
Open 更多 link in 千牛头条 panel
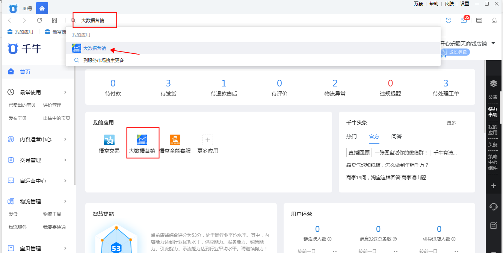point(452,123)
